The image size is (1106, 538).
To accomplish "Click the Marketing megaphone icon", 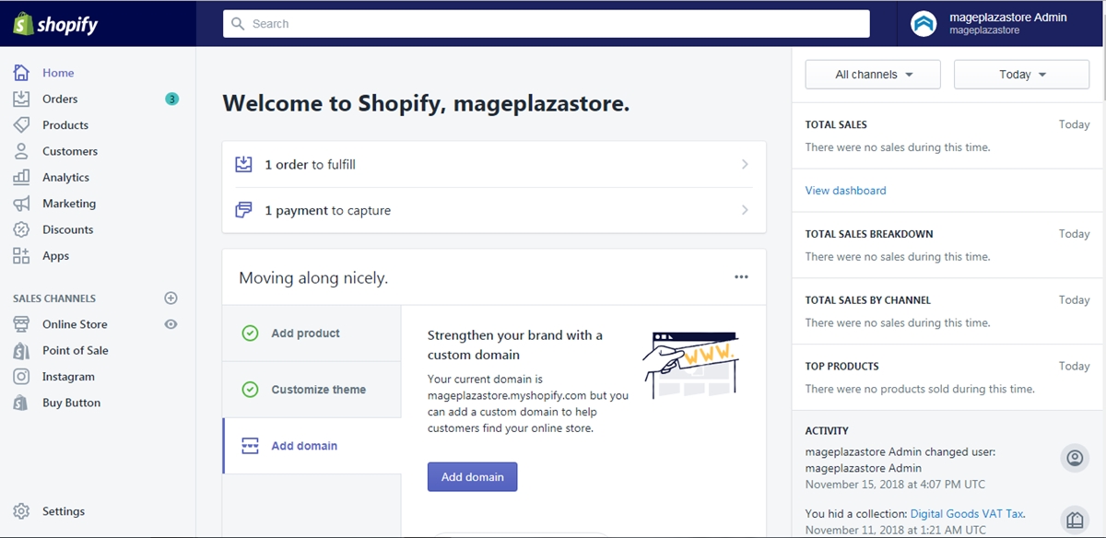I will pos(21,204).
